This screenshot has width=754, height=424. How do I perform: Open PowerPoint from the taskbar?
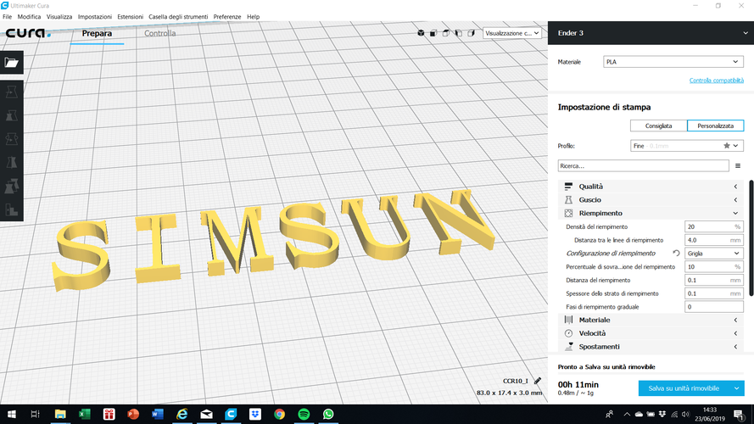(133, 414)
